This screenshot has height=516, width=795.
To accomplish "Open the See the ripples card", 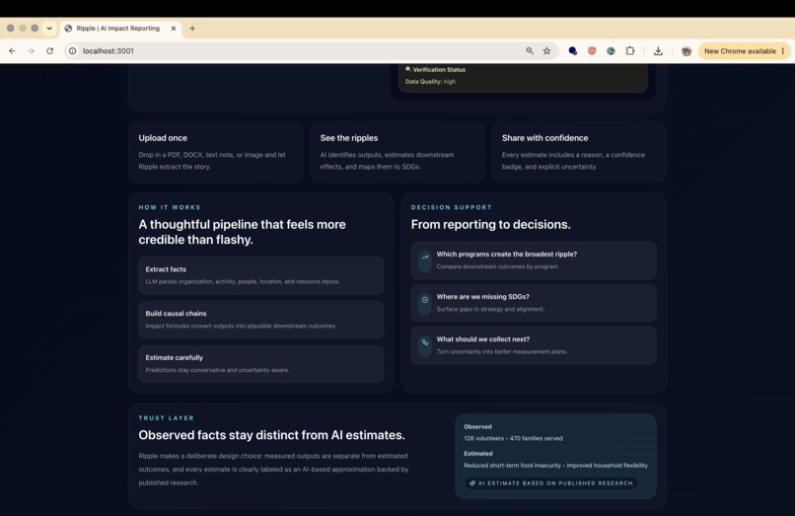I will coord(397,152).
